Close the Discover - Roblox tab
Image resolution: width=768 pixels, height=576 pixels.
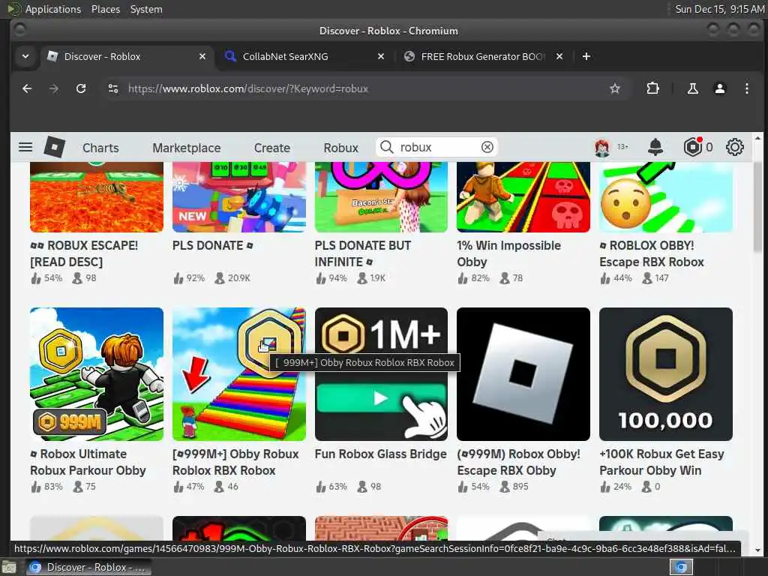pos(202,56)
